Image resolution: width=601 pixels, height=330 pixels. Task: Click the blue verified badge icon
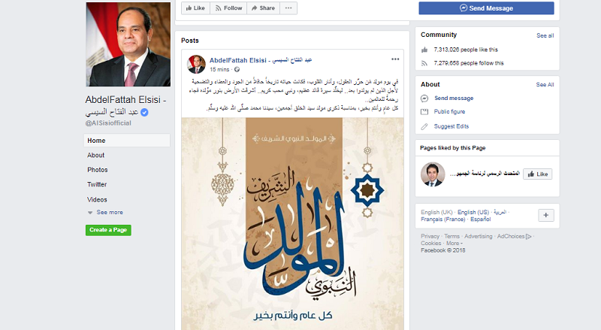tap(144, 112)
